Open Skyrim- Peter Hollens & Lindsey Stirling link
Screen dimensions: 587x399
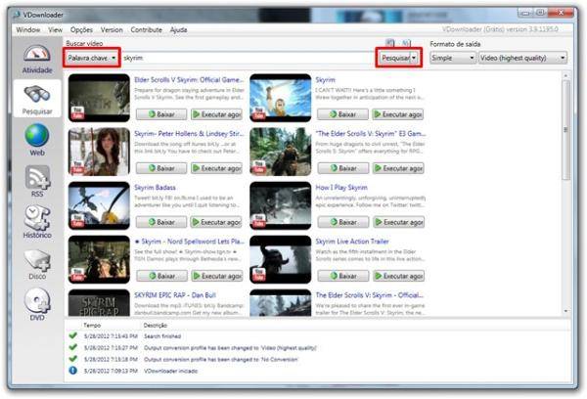(189, 133)
